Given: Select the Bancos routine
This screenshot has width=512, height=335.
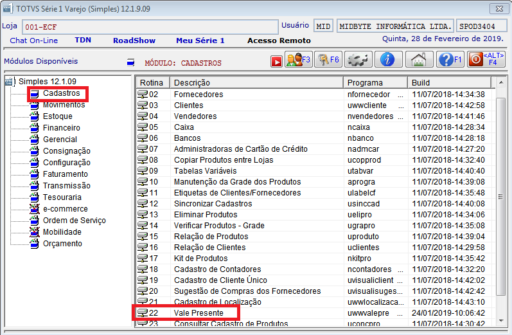Looking at the screenshot, I should [x=187, y=138].
